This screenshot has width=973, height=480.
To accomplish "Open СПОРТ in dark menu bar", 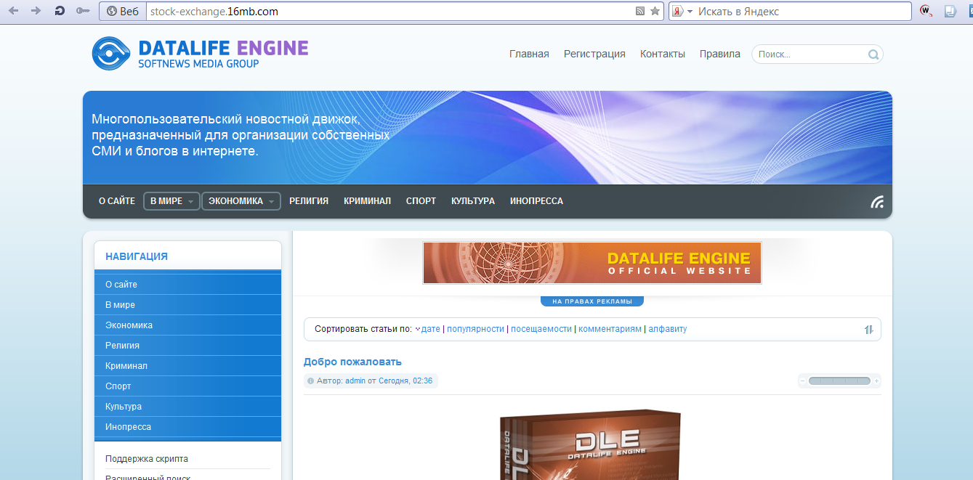I will [x=421, y=201].
